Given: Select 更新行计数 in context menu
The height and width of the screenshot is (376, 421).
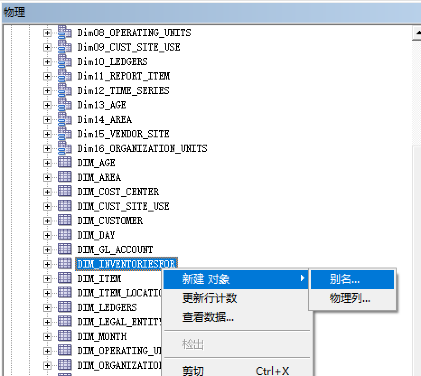Looking at the screenshot, I should pyautogui.click(x=209, y=298).
